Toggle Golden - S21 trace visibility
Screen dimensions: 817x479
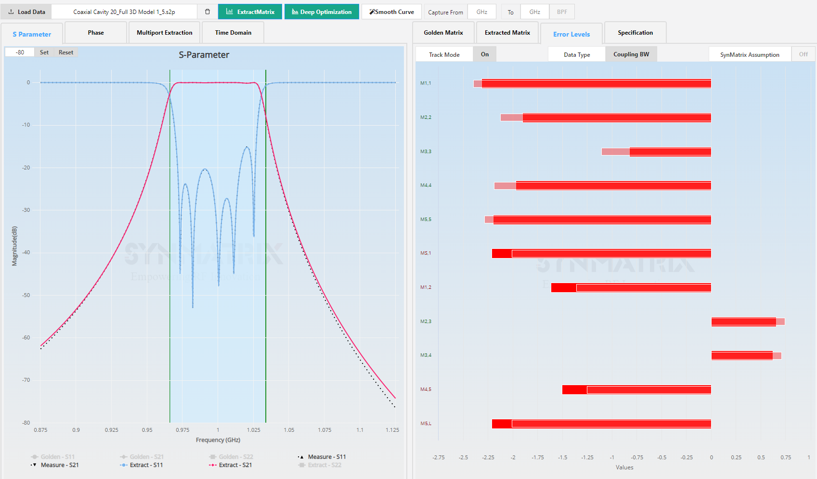142,457
